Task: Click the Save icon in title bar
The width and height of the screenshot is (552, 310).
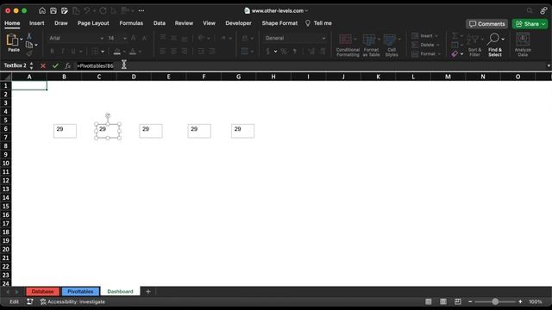Action: (53, 10)
